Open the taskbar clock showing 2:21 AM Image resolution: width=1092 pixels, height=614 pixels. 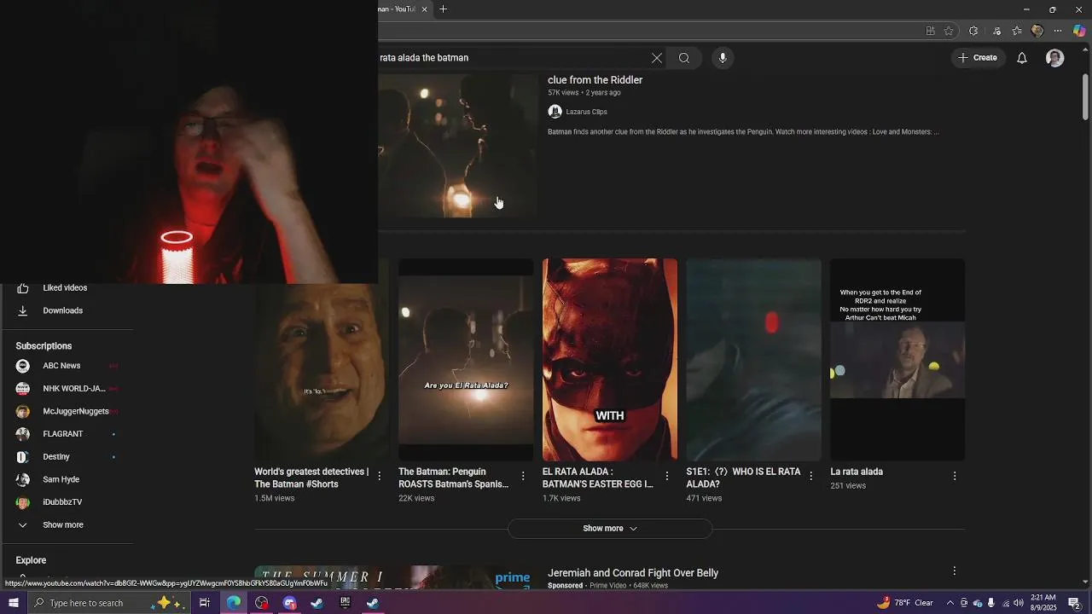coord(1043,603)
